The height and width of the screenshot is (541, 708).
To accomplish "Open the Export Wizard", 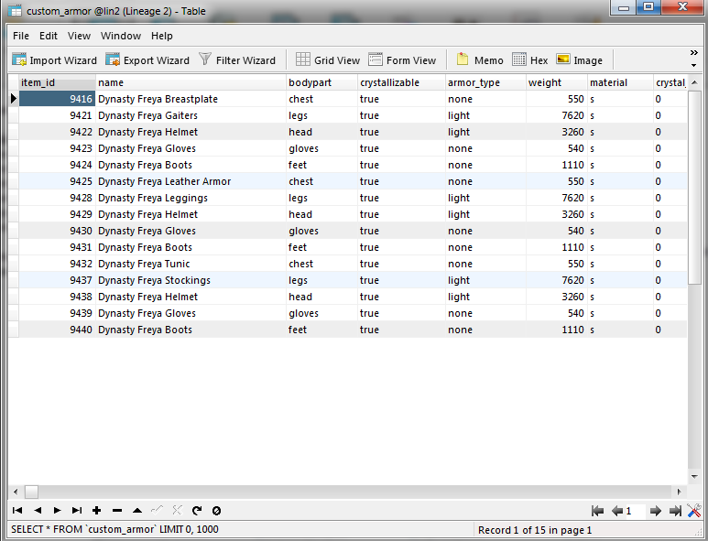I will tap(147, 60).
